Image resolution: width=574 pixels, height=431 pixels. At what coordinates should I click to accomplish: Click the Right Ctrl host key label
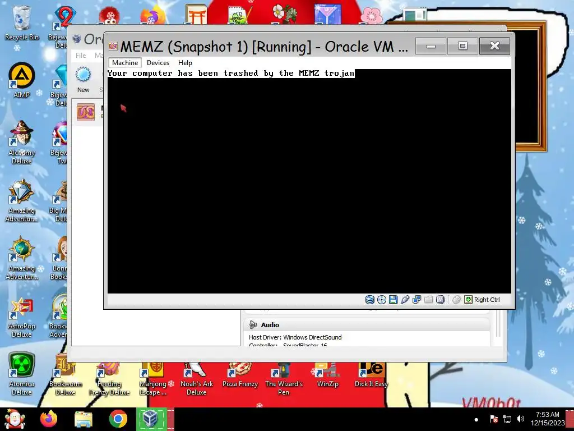487,300
